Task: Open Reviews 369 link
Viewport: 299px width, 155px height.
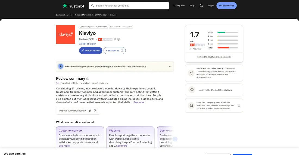Action: pyautogui.click(x=86, y=39)
